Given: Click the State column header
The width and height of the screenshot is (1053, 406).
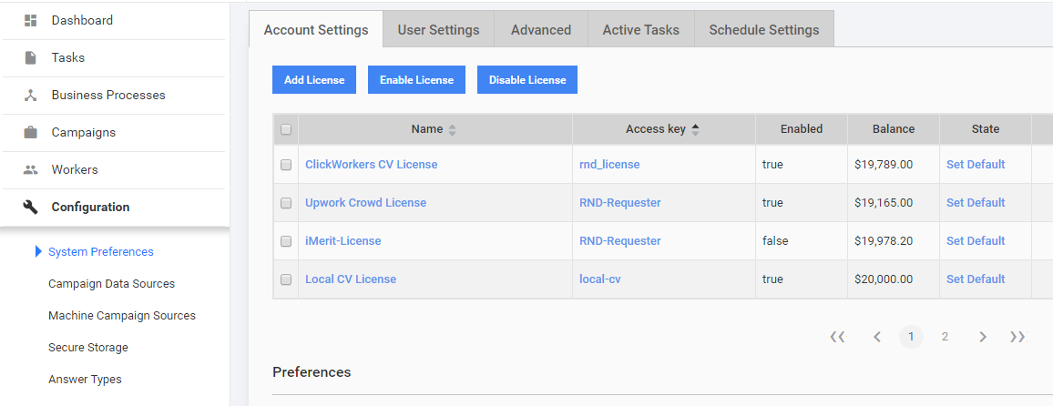Looking at the screenshot, I should [x=986, y=129].
